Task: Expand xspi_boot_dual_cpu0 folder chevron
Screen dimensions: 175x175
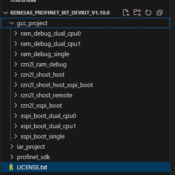Action: point(15,116)
